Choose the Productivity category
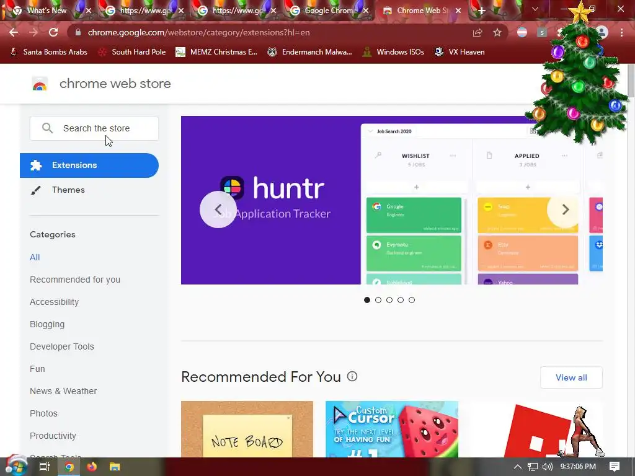Image resolution: width=635 pixels, height=476 pixels. pos(53,436)
